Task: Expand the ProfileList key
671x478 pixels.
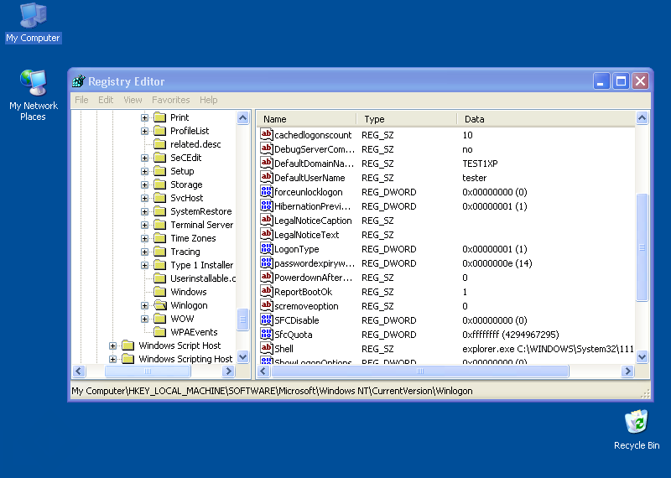Action: (x=144, y=131)
